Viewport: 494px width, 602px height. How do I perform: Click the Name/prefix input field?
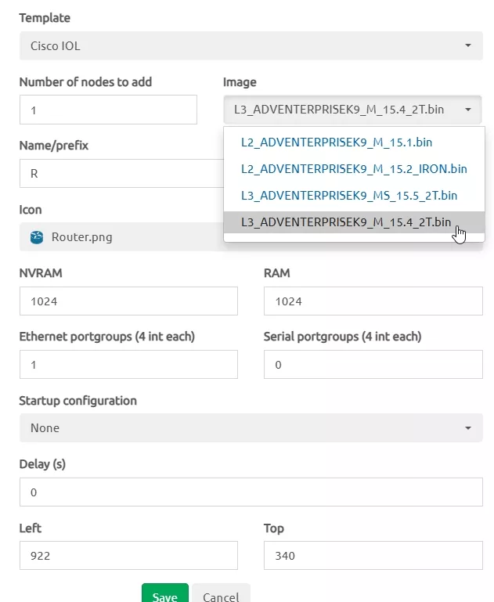pyautogui.click(x=121, y=174)
